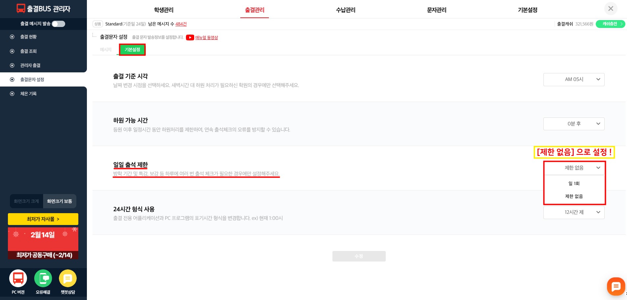The height and width of the screenshot is (300, 627).
Task: Choose 일 1회 from the dropdown list
Action: coord(574,184)
